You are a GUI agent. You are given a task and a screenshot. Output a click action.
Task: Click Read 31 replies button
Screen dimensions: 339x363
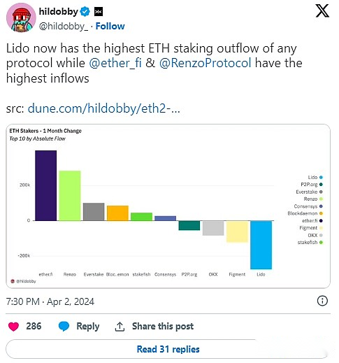tap(168, 349)
